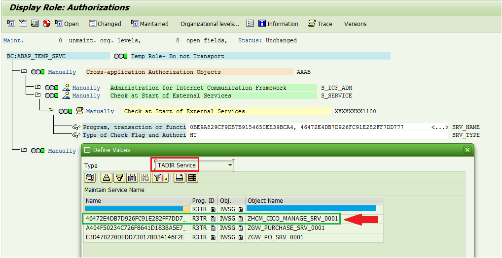This screenshot has height=258, width=502.
Task: Select the A404F50234C726F8641D183BA5E7 name cell
Action: point(136,228)
